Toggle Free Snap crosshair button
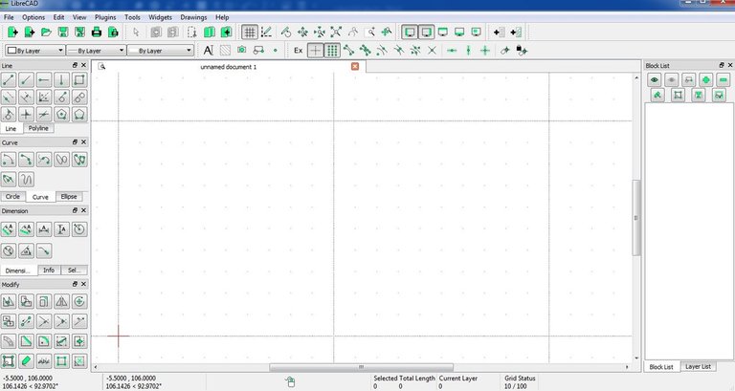 316,50
